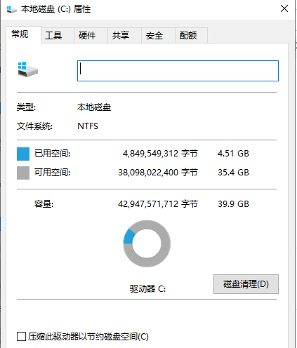
Task: Click the drive name input field
Action: [178, 71]
